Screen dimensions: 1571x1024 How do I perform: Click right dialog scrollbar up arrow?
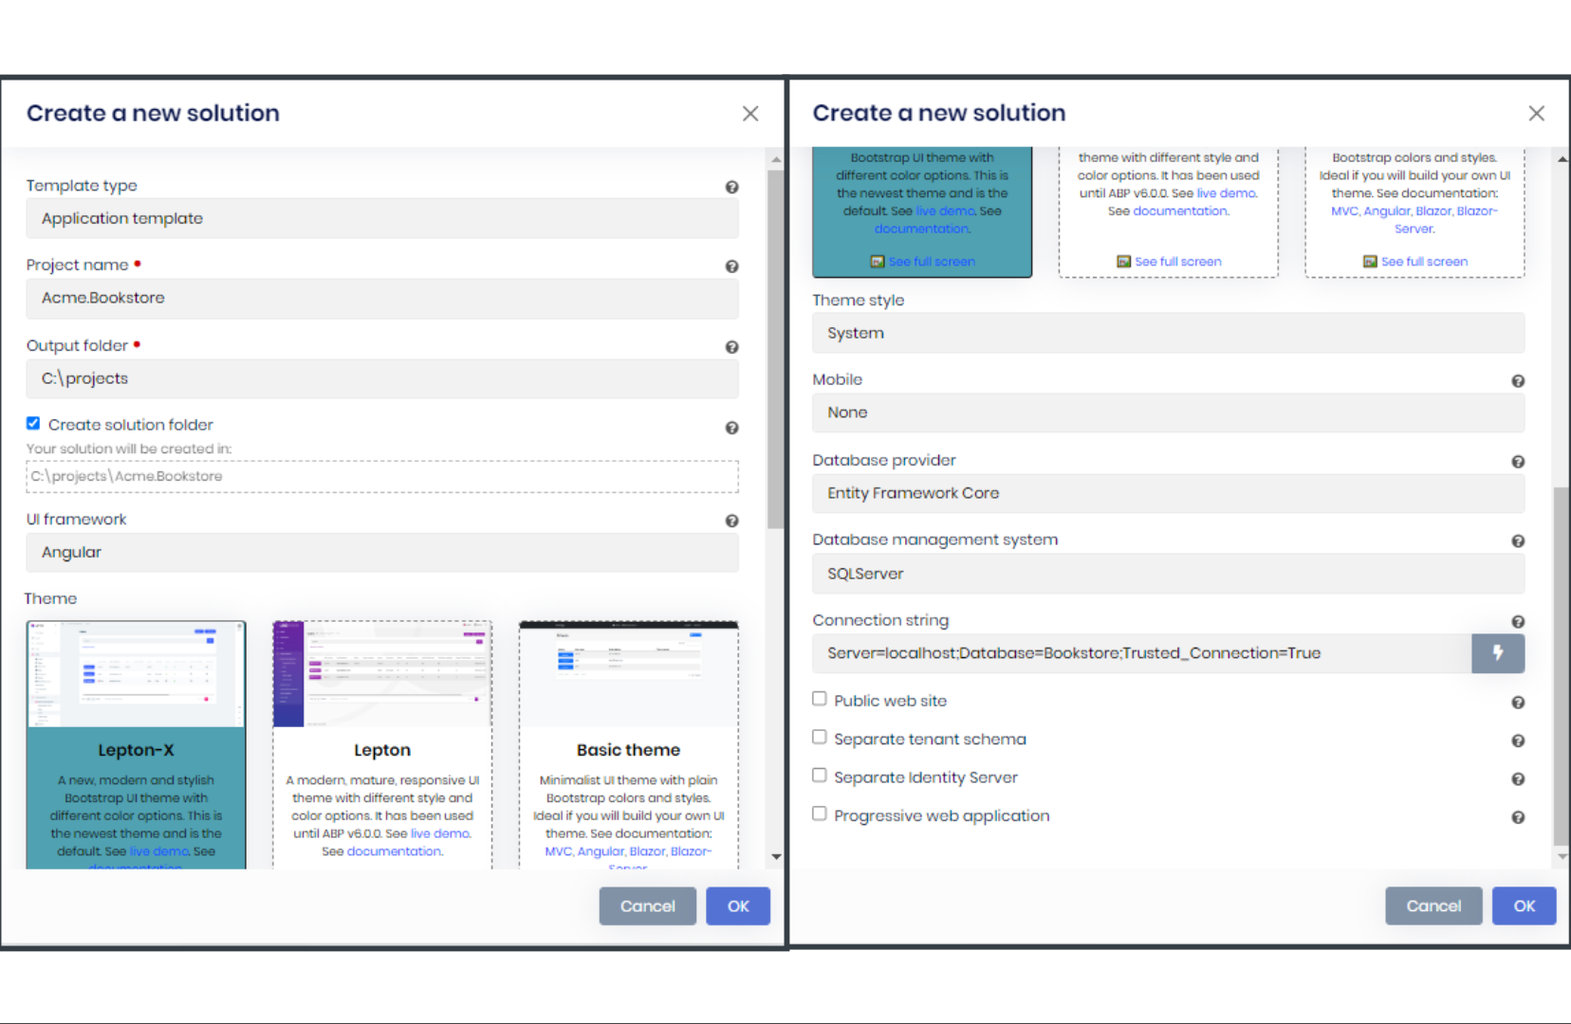coord(1562,159)
